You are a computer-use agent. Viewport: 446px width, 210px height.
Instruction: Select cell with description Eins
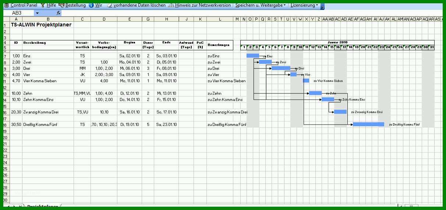[48, 56]
